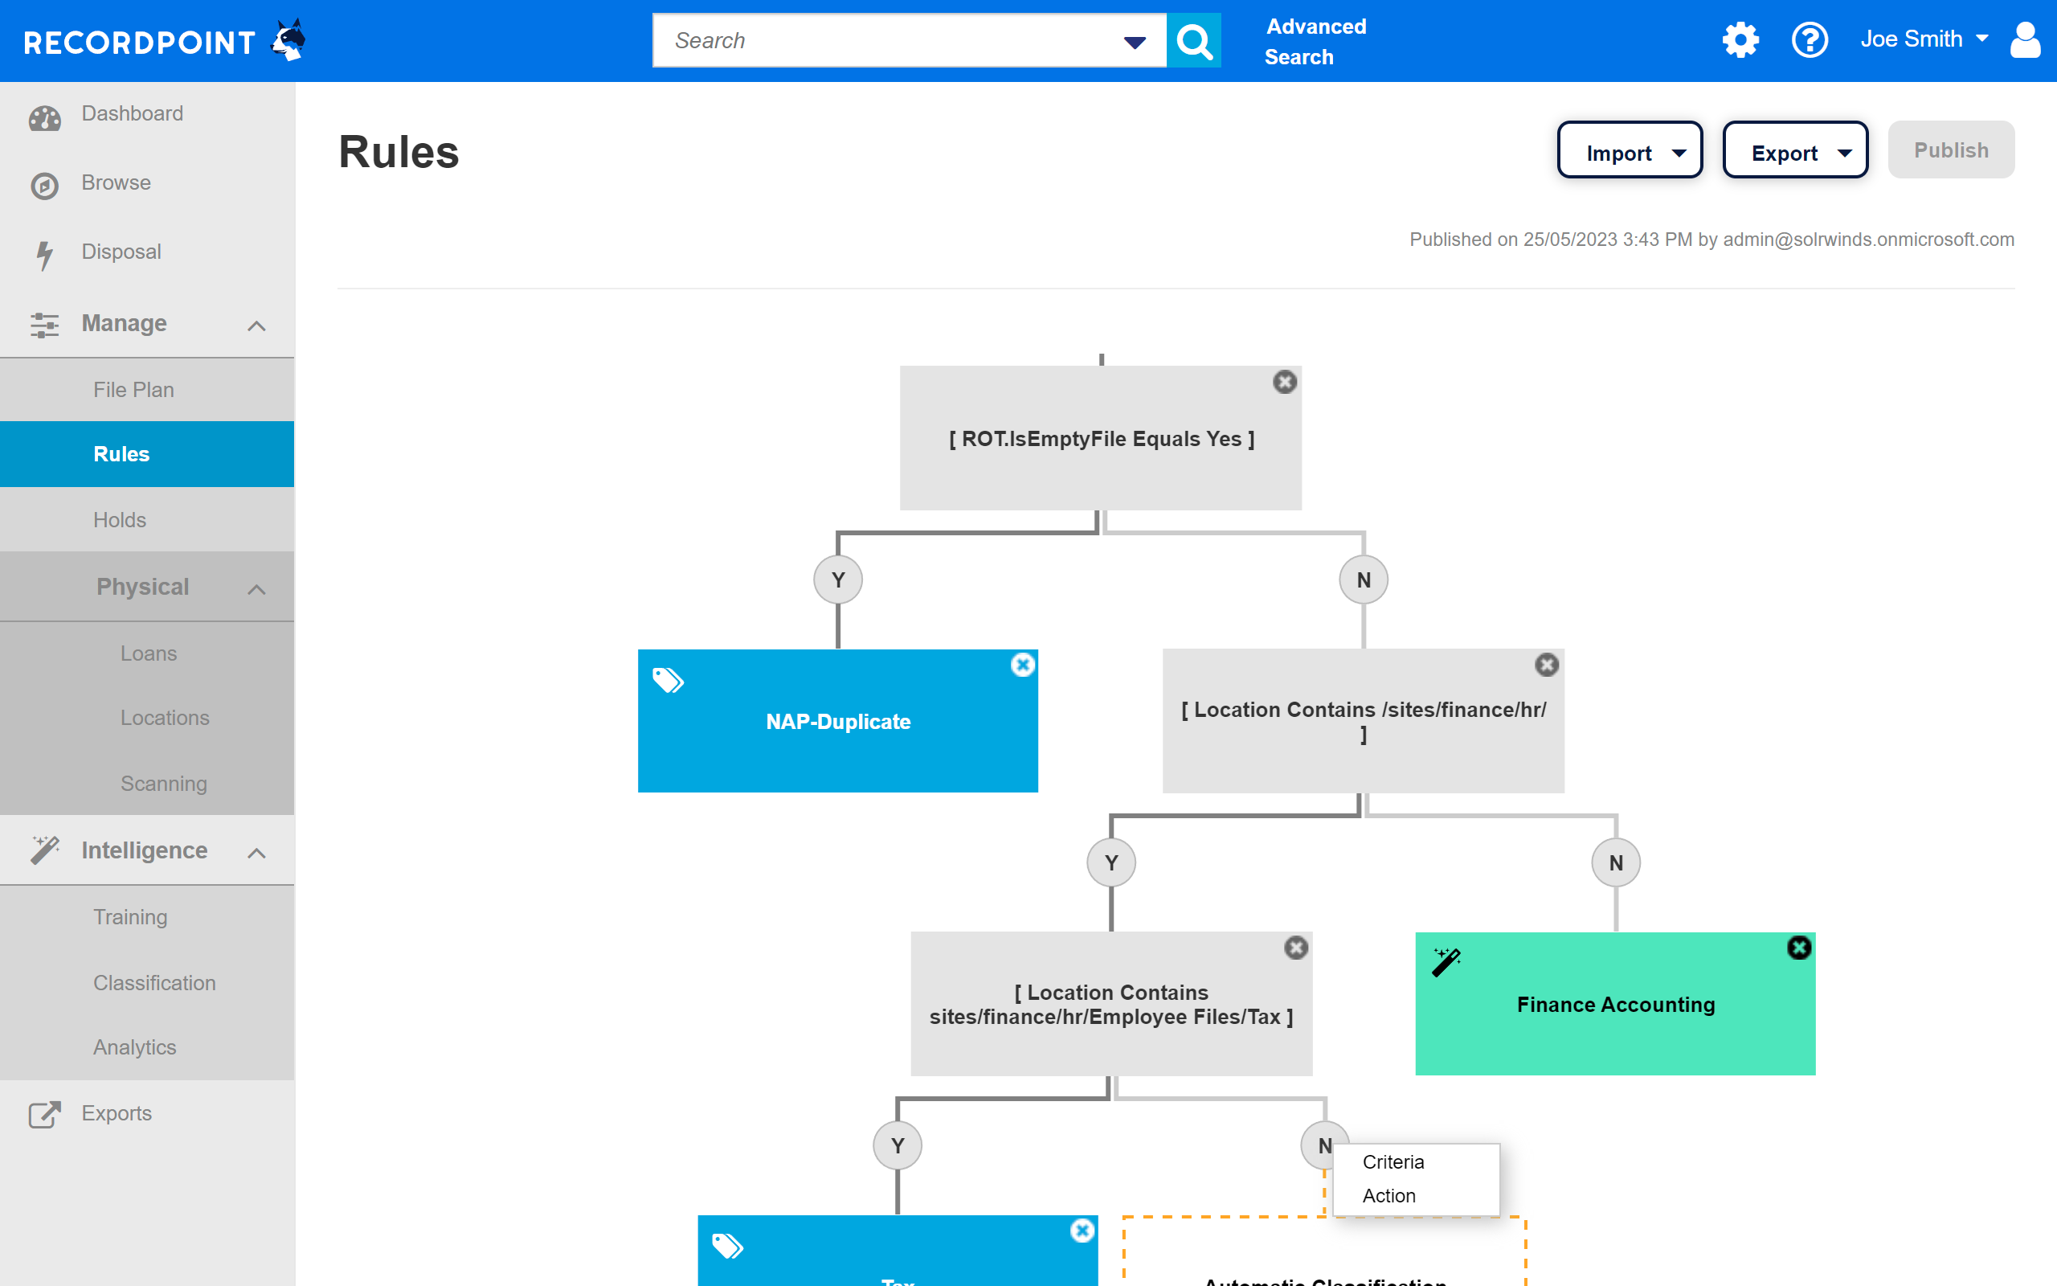
Task: Open Loans under Physical
Action: 147,653
